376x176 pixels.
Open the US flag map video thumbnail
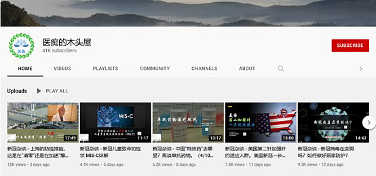click(261, 123)
